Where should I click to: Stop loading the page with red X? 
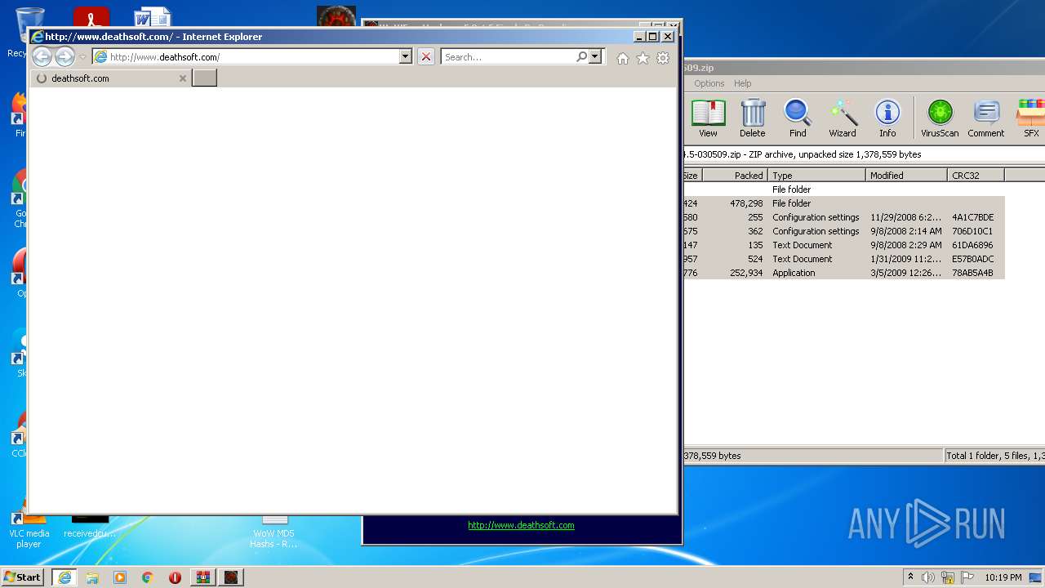coord(425,57)
